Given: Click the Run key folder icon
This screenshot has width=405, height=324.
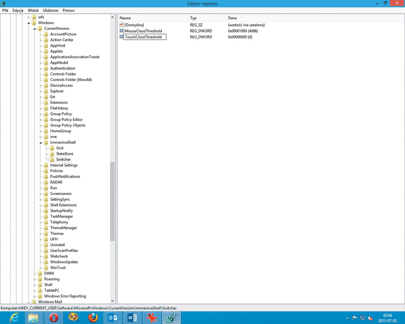Looking at the screenshot, I should point(46,188).
